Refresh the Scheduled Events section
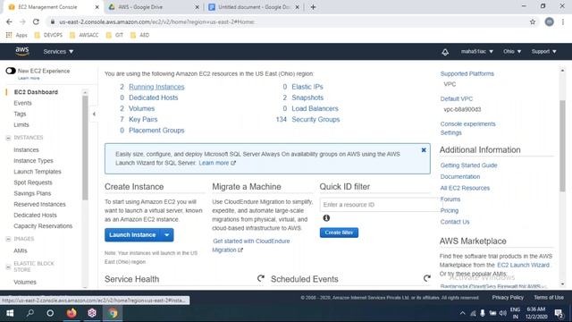This screenshot has height=322, width=572. [427, 278]
